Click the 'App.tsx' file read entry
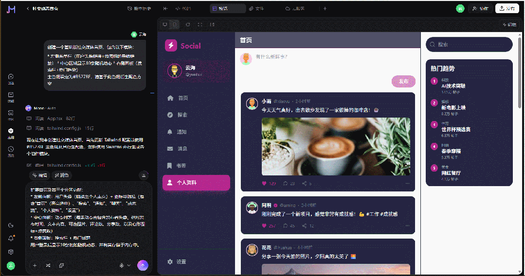The width and height of the screenshot is (525, 276). [51, 119]
